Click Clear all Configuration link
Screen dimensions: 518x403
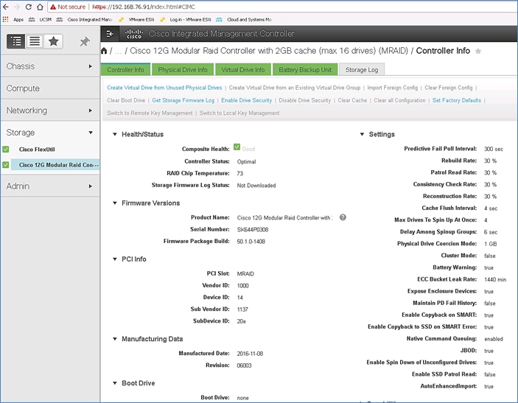pyautogui.click(x=399, y=100)
